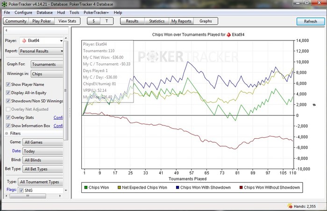Switch to the Community tab
Screen dimensions: 327x211
tap(16, 21)
